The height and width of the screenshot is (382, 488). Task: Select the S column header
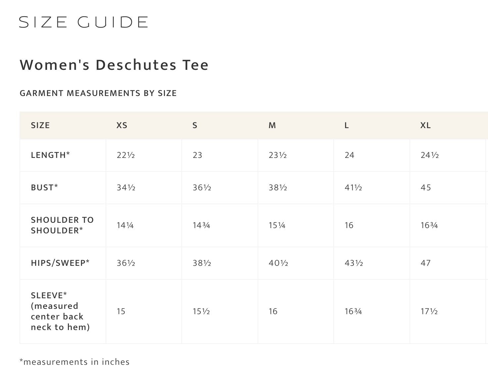[x=195, y=125]
